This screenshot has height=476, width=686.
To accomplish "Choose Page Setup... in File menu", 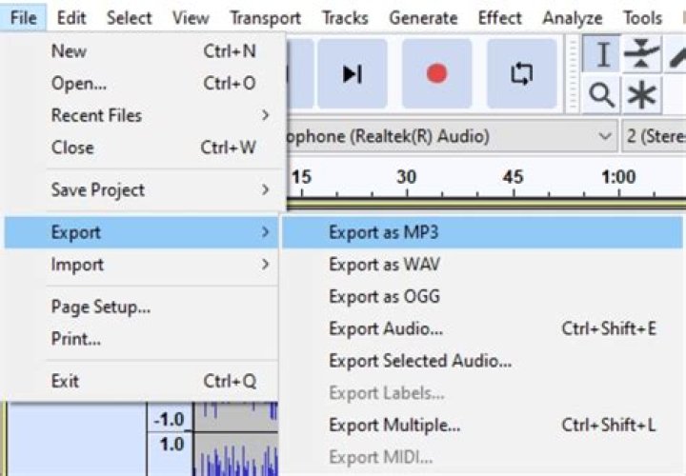I will tap(141, 307).
